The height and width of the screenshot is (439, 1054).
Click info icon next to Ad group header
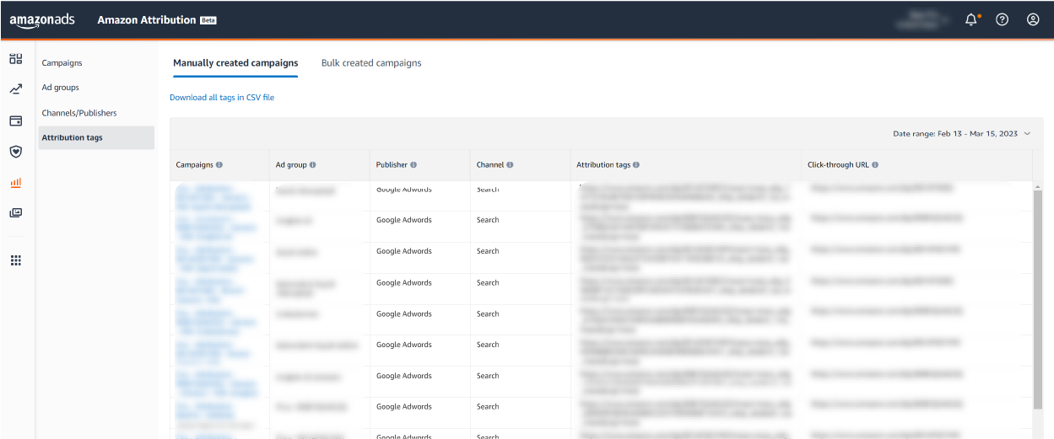pyautogui.click(x=312, y=165)
